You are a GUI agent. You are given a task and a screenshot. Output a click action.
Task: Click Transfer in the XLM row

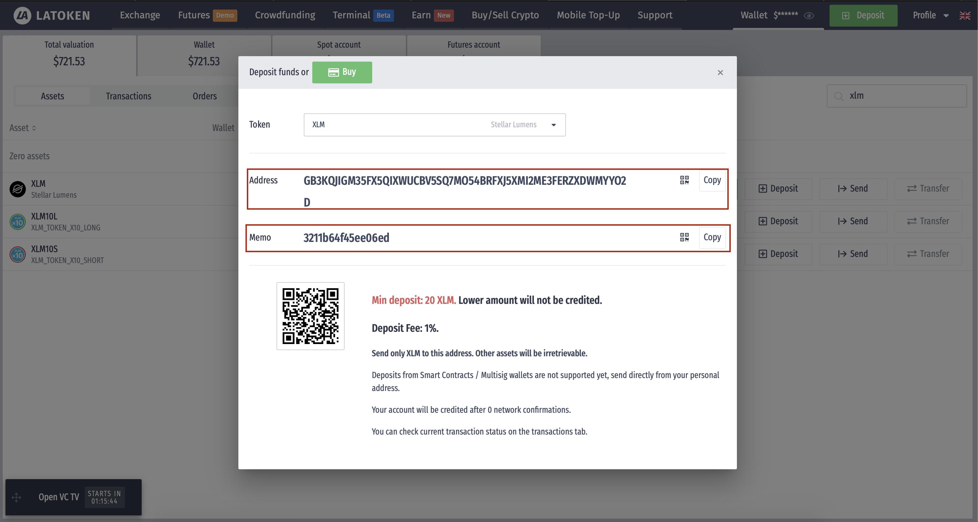click(928, 189)
